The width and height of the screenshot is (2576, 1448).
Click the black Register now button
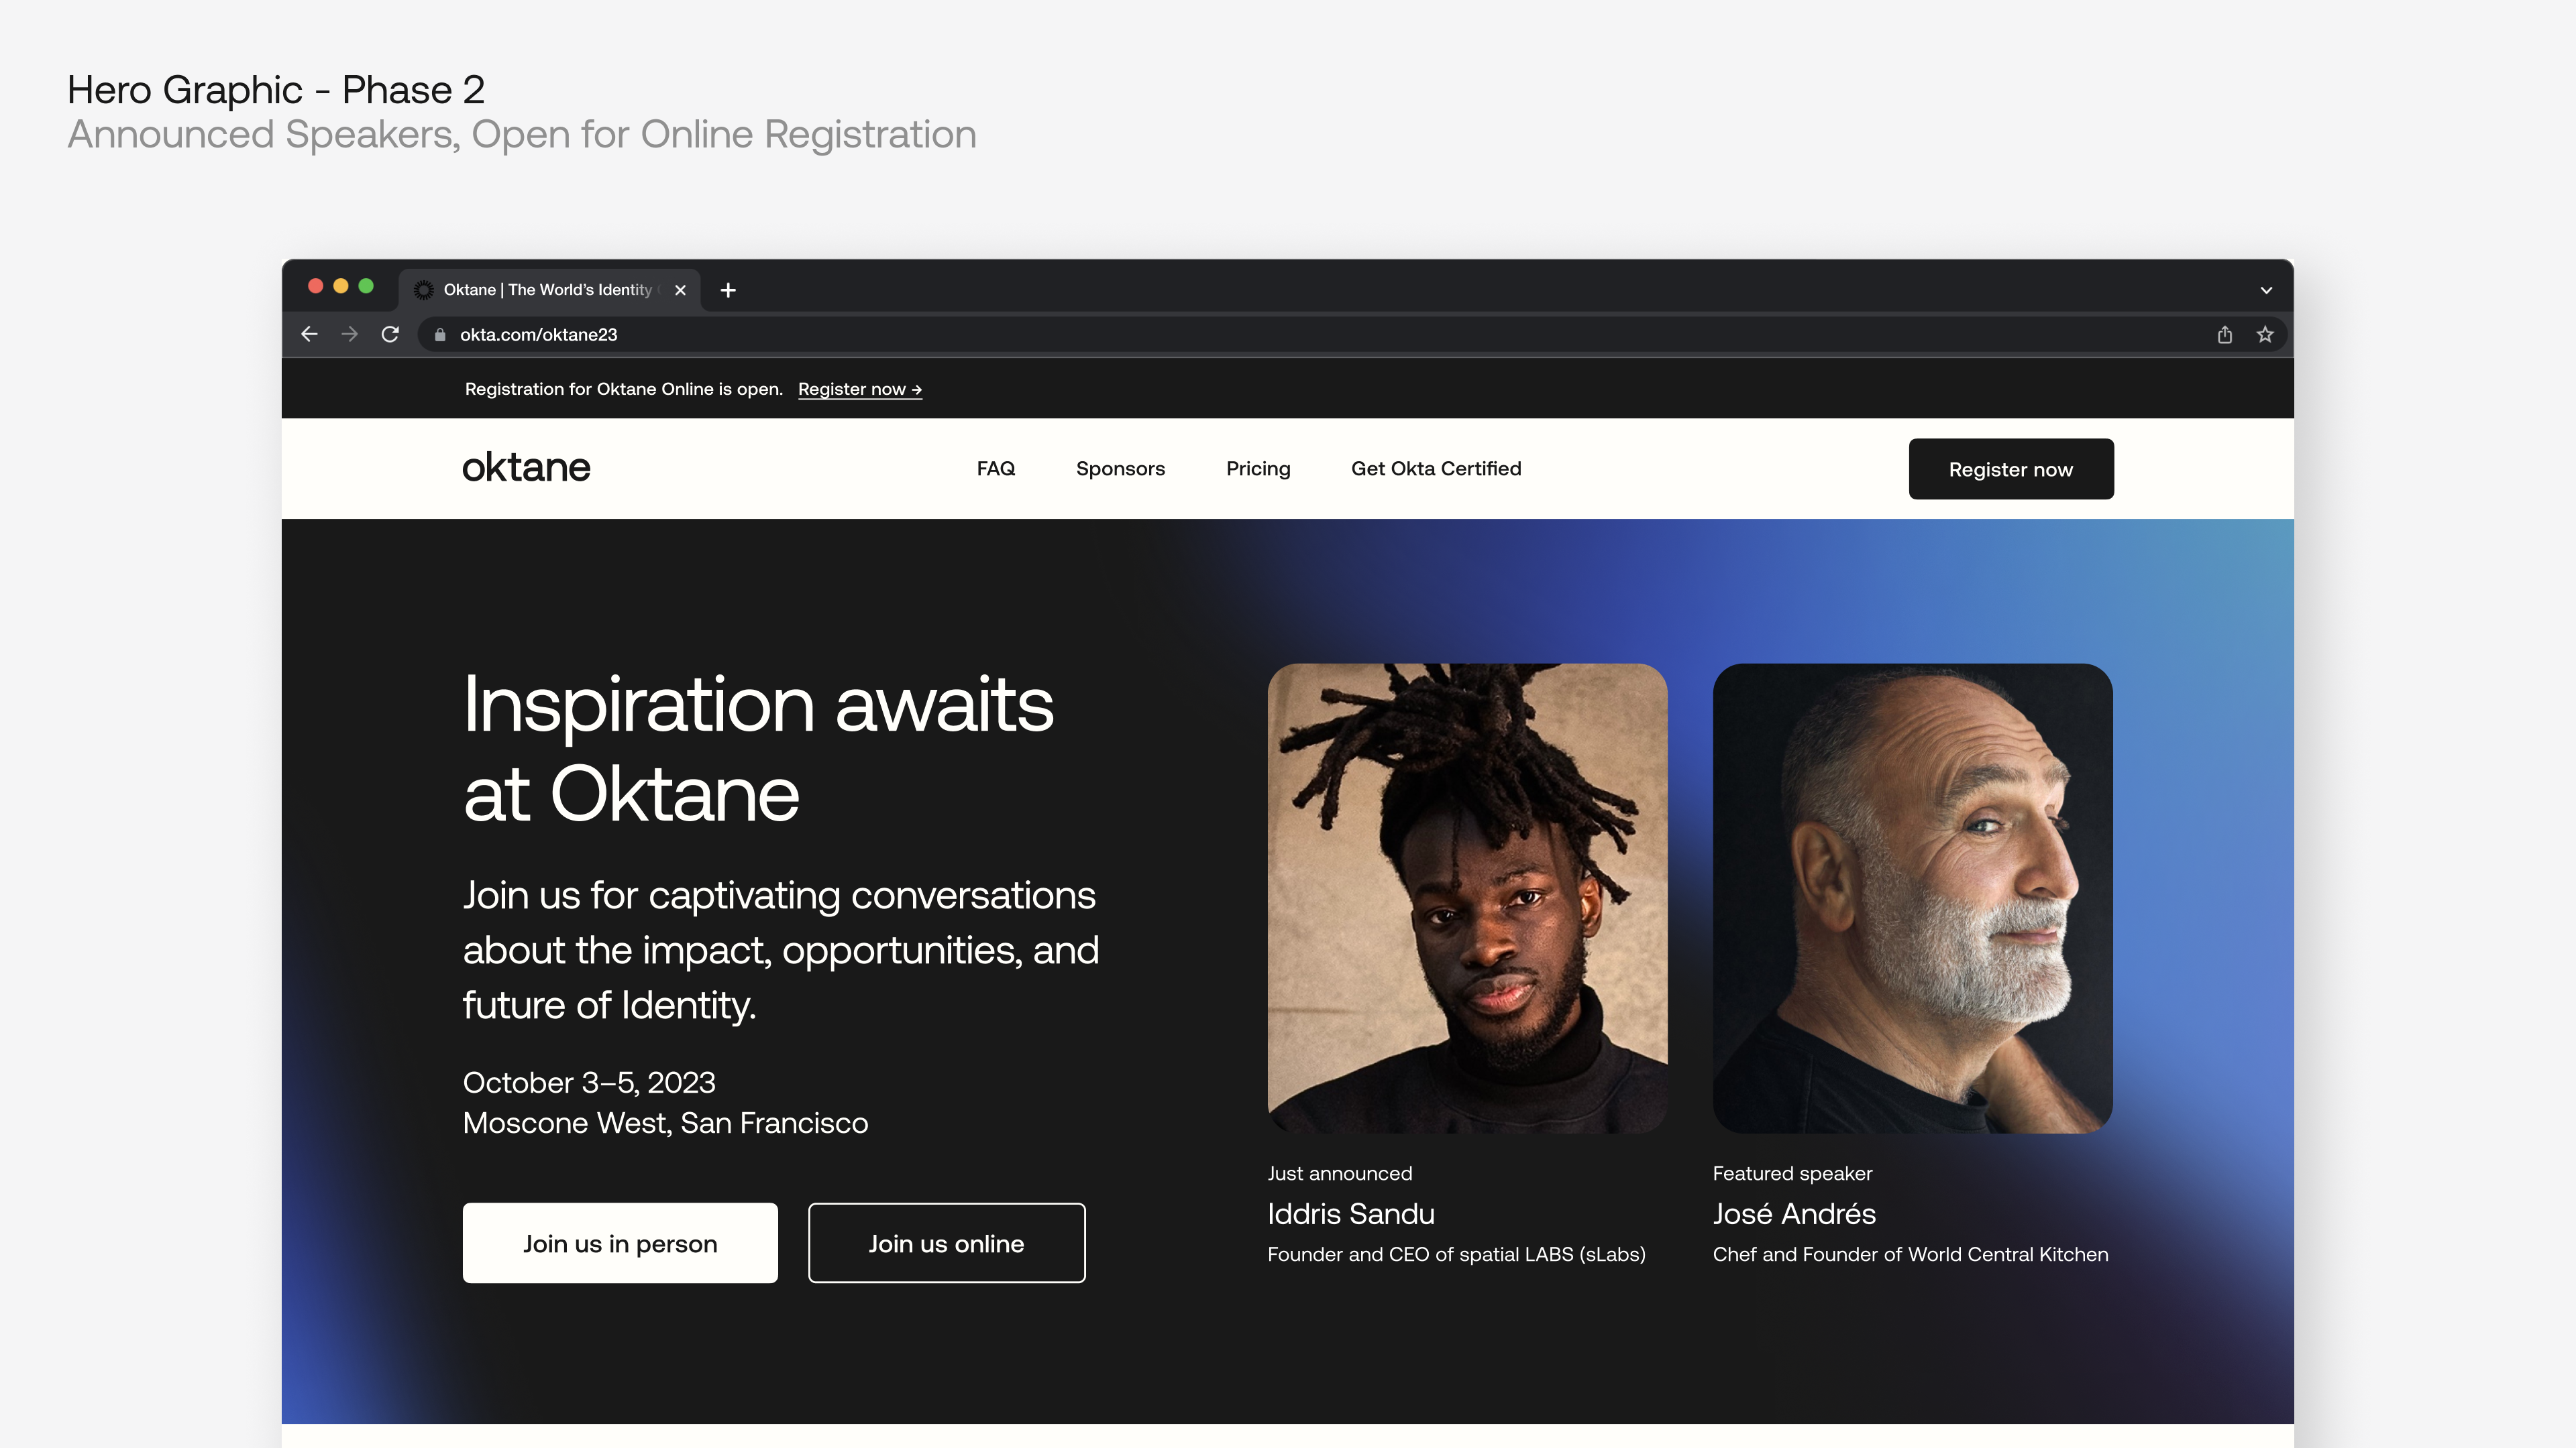[x=2011, y=469]
